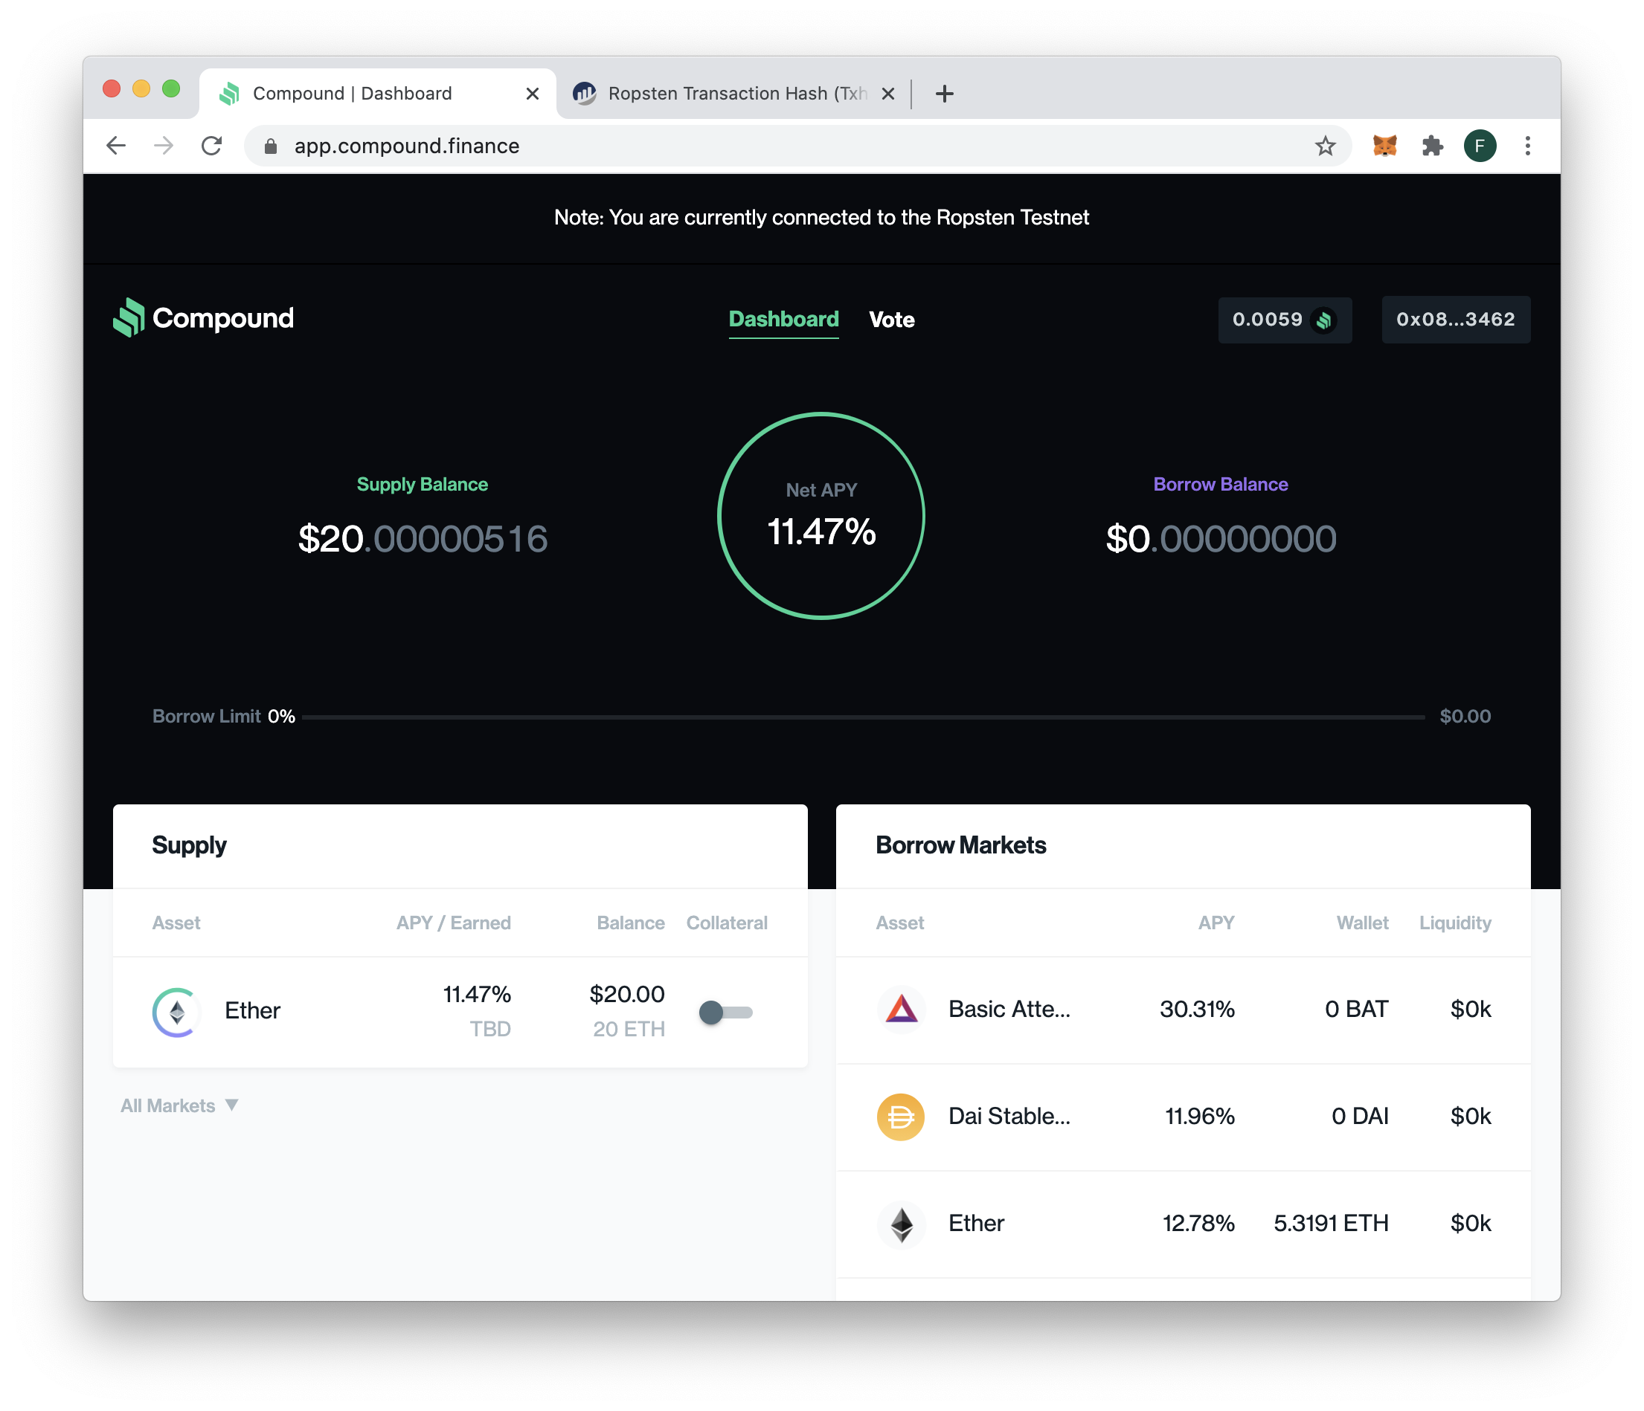Click the browser forward arrow
The width and height of the screenshot is (1644, 1411).
(x=164, y=146)
